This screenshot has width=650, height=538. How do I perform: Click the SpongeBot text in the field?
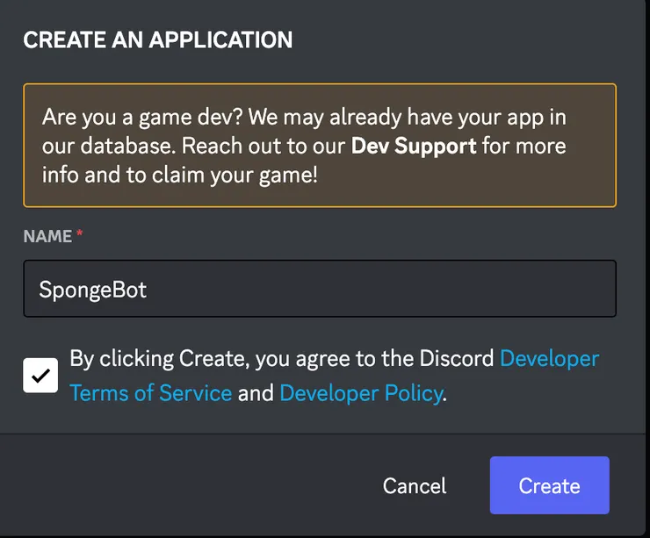(92, 289)
